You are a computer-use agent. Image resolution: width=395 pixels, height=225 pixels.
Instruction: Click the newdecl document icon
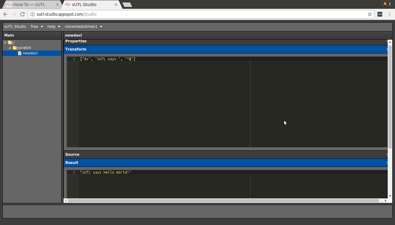[x=20, y=53]
